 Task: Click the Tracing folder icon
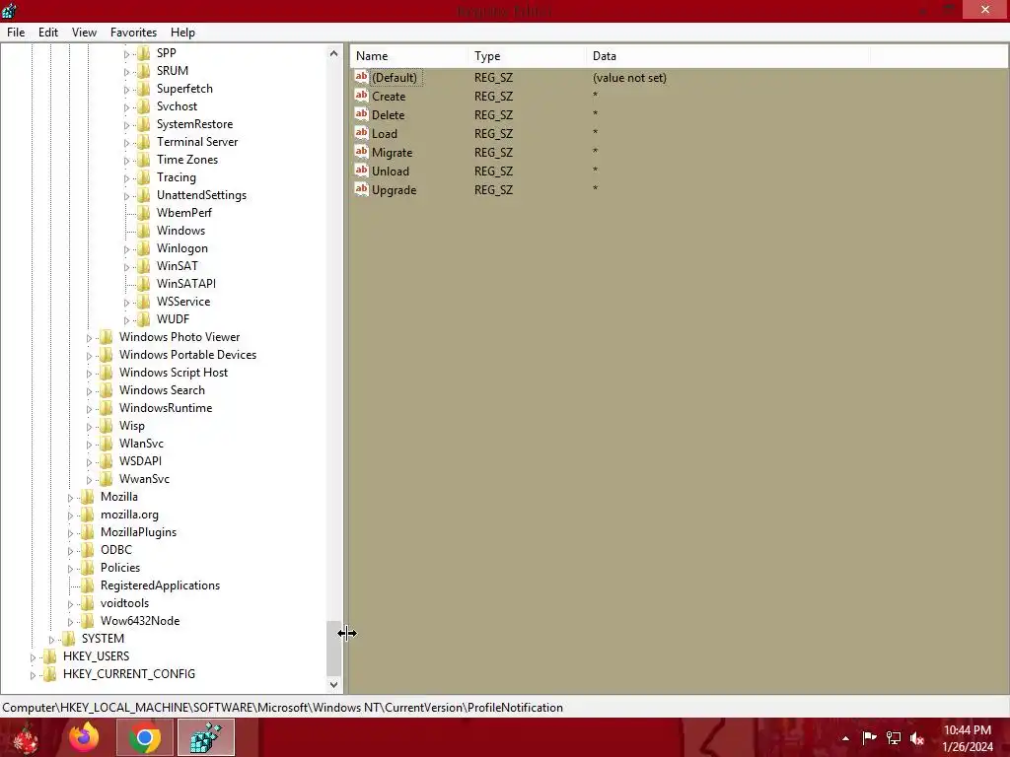[x=144, y=176]
